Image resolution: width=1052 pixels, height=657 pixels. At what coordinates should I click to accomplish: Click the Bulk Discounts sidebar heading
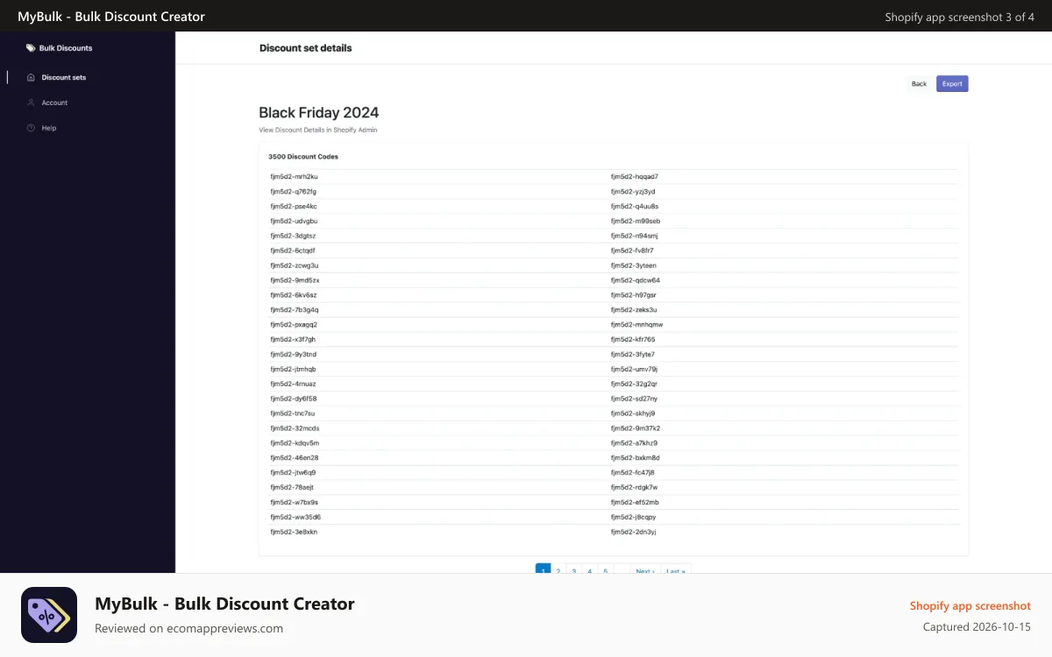pyautogui.click(x=66, y=48)
